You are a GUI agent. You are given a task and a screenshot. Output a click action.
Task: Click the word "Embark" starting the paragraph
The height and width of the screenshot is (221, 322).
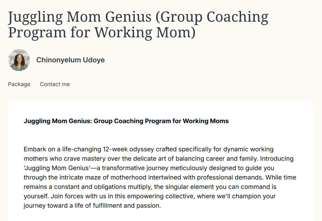pos(33,149)
